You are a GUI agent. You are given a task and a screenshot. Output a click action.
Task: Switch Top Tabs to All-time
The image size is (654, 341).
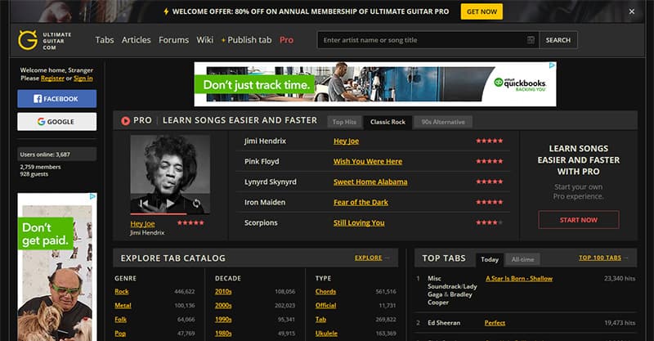522,259
